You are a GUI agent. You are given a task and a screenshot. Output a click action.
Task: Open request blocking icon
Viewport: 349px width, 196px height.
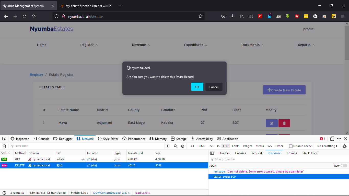pos(183,146)
